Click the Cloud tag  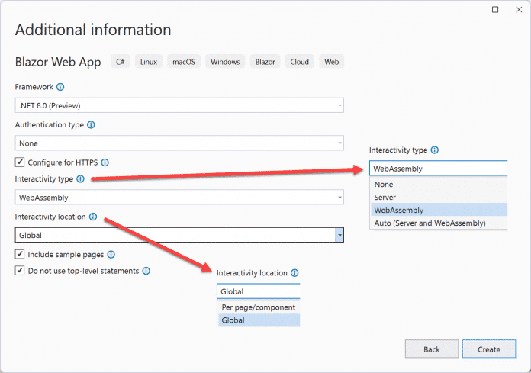[299, 62]
